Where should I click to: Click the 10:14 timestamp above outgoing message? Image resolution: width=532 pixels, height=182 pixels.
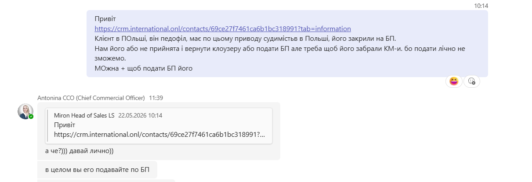(481, 6)
